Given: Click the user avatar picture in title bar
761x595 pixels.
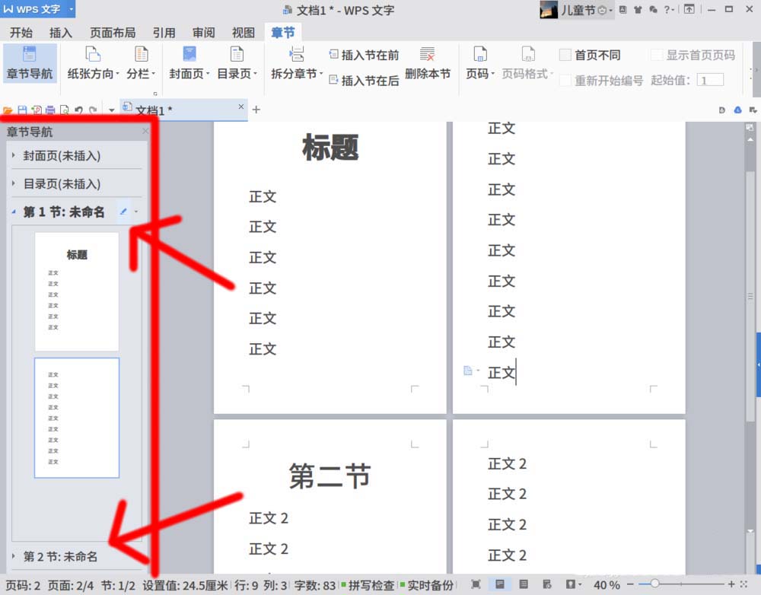Looking at the screenshot, I should point(549,10).
